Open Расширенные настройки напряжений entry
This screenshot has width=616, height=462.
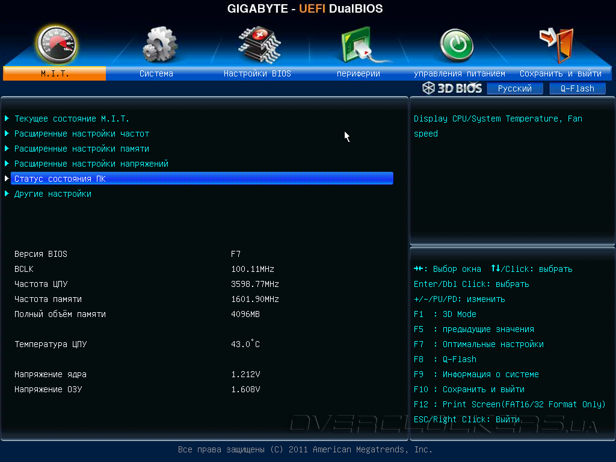pos(91,164)
